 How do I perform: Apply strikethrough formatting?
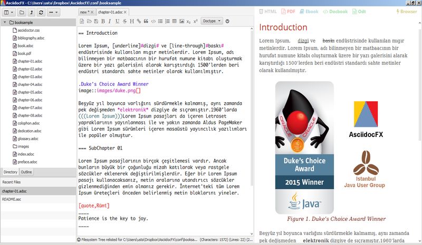124,21
